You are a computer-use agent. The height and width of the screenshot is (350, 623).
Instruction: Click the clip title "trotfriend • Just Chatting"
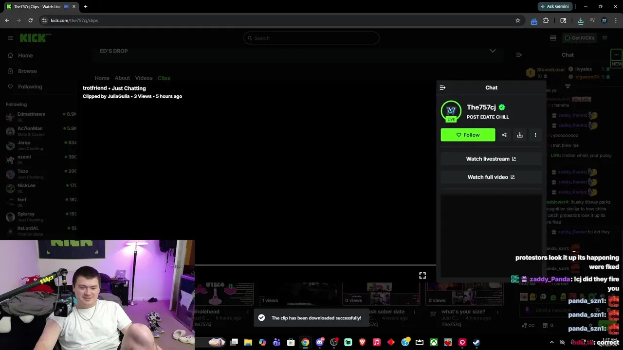(x=114, y=88)
